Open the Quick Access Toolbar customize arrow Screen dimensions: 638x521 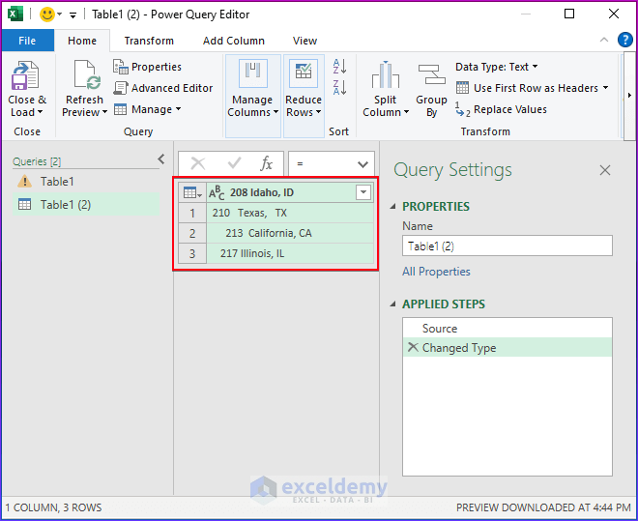pyautogui.click(x=73, y=15)
